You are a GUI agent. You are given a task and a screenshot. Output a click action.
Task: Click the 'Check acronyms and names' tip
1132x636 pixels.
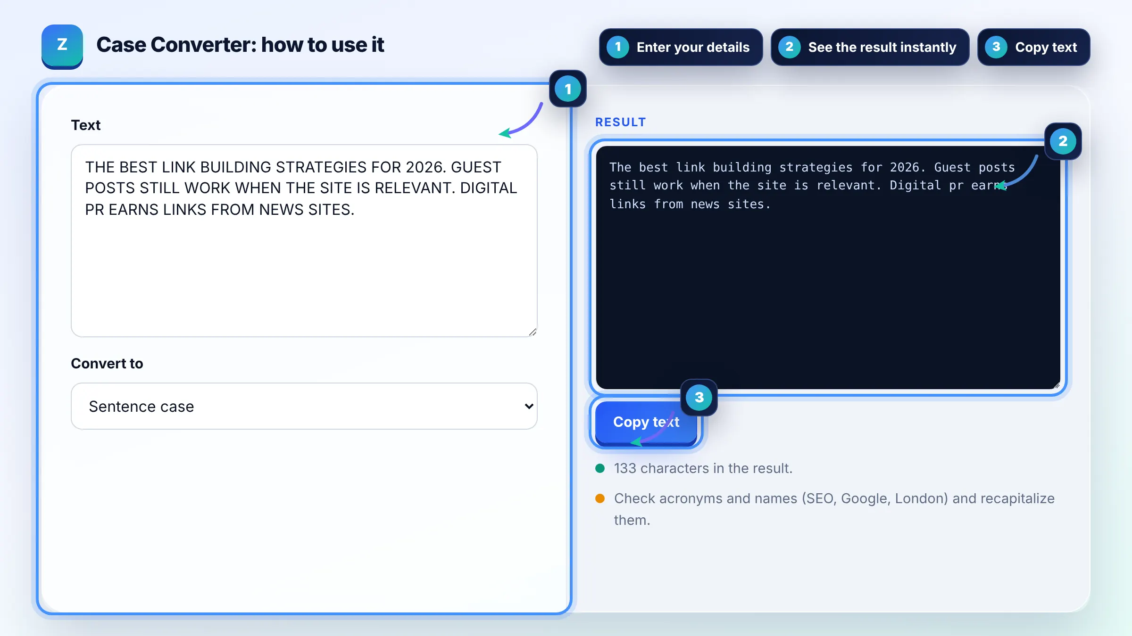click(834, 509)
